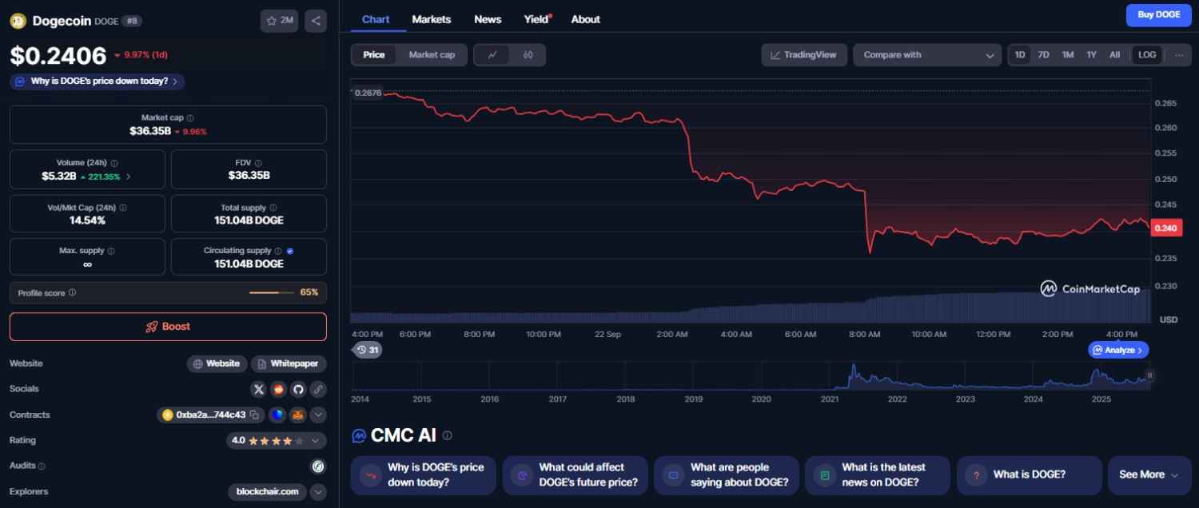Image resolution: width=1199 pixels, height=508 pixels.
Task: Open the X (Twitter) social link
Action: [x=258, y=389]
